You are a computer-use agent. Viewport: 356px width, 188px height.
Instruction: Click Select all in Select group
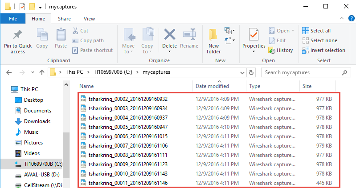(x=316, y=31)
